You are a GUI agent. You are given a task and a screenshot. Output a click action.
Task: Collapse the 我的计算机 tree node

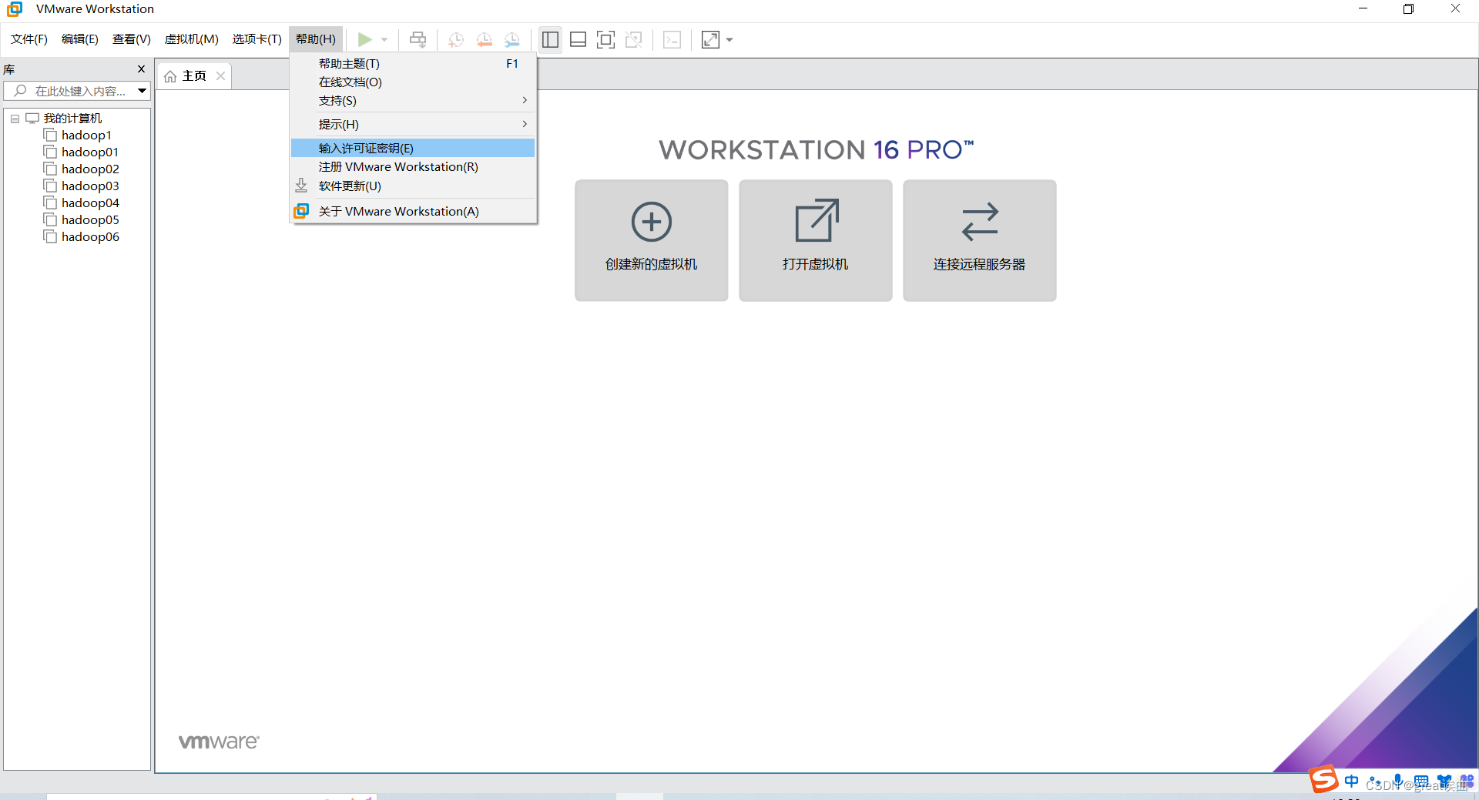[15, 119]
